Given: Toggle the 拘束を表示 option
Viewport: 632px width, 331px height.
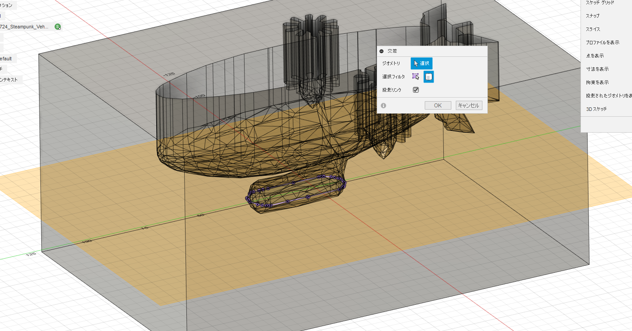Looking at the screenshot, I should click(x=597, y=83).
